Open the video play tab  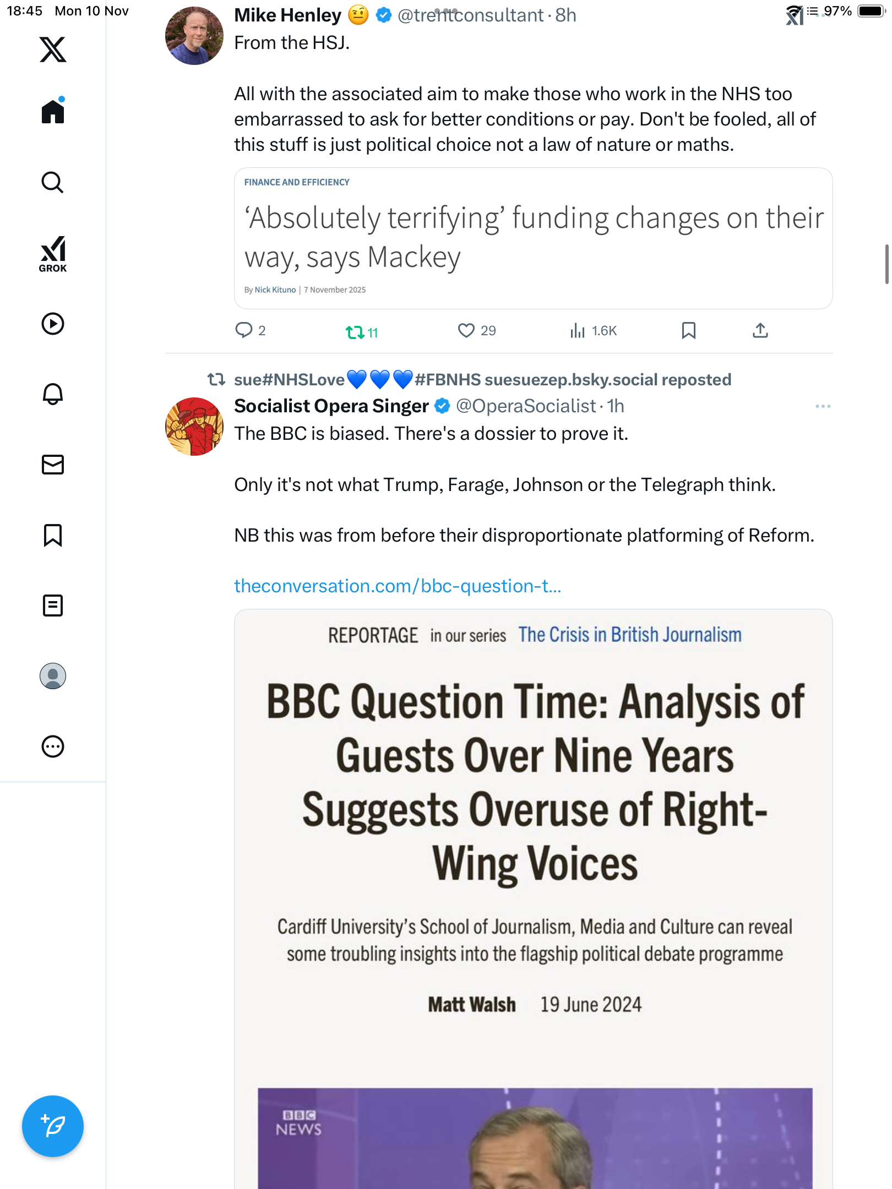[x=53, y=324]
